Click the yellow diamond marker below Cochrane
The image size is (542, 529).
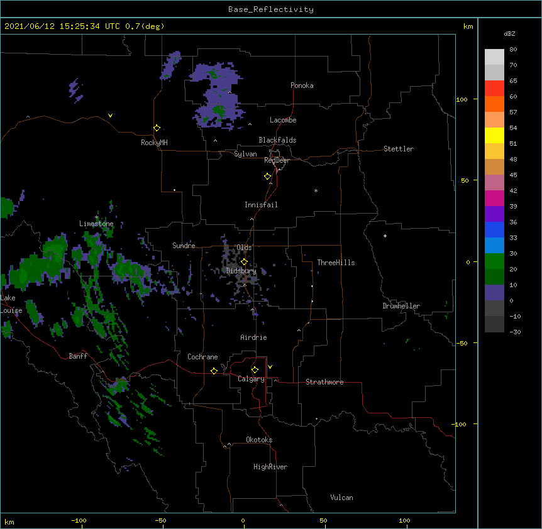[x=214, y=371]
